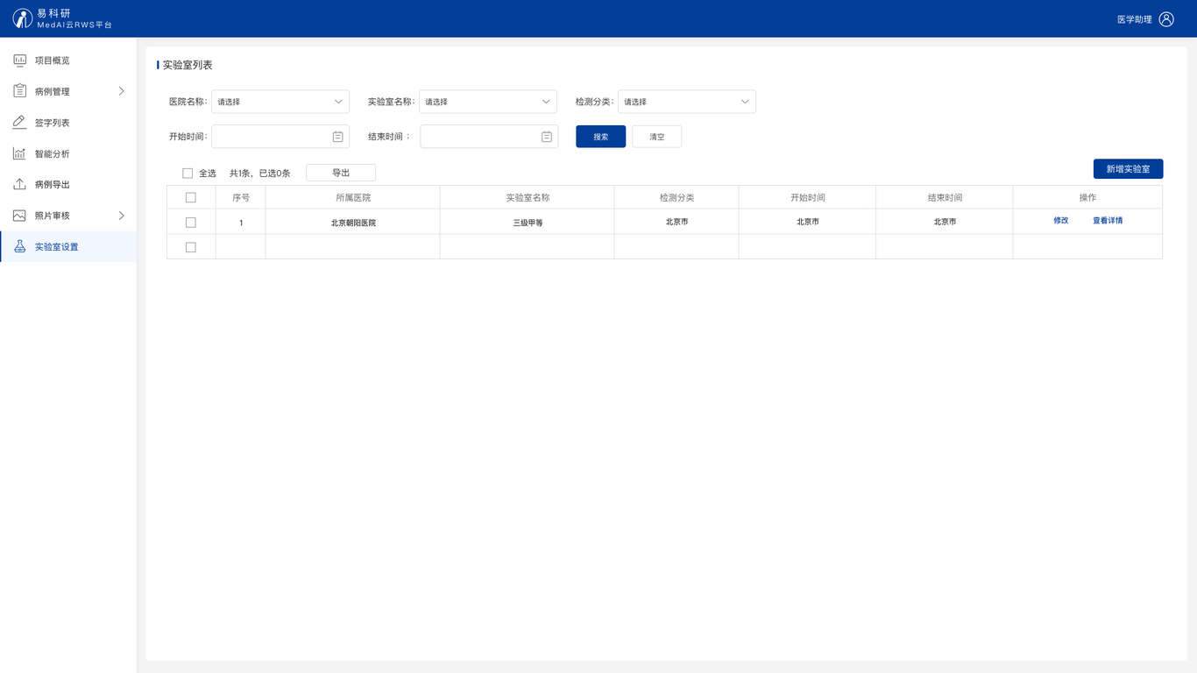This screenshot has height=673, width=1197.
Task: Click the 实验室设置 flask icon
Action: coord(19,246)
